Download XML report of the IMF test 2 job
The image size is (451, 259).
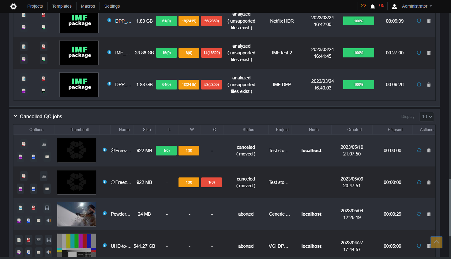click(x=24, y=59)
